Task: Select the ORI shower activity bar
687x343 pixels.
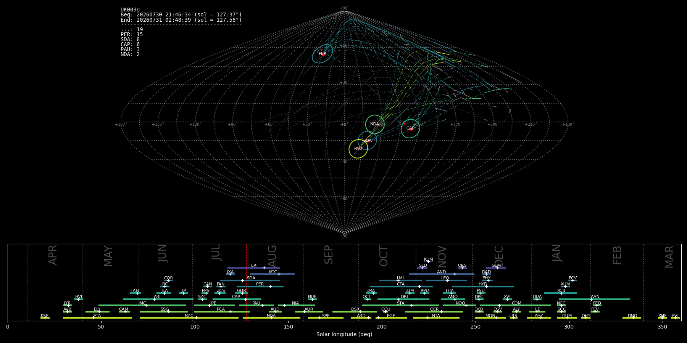Action: click(x=403, y=299)
